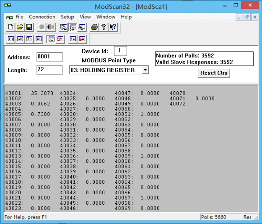Click the Address input field
This screenshot has width=262, height=224.
49,57
